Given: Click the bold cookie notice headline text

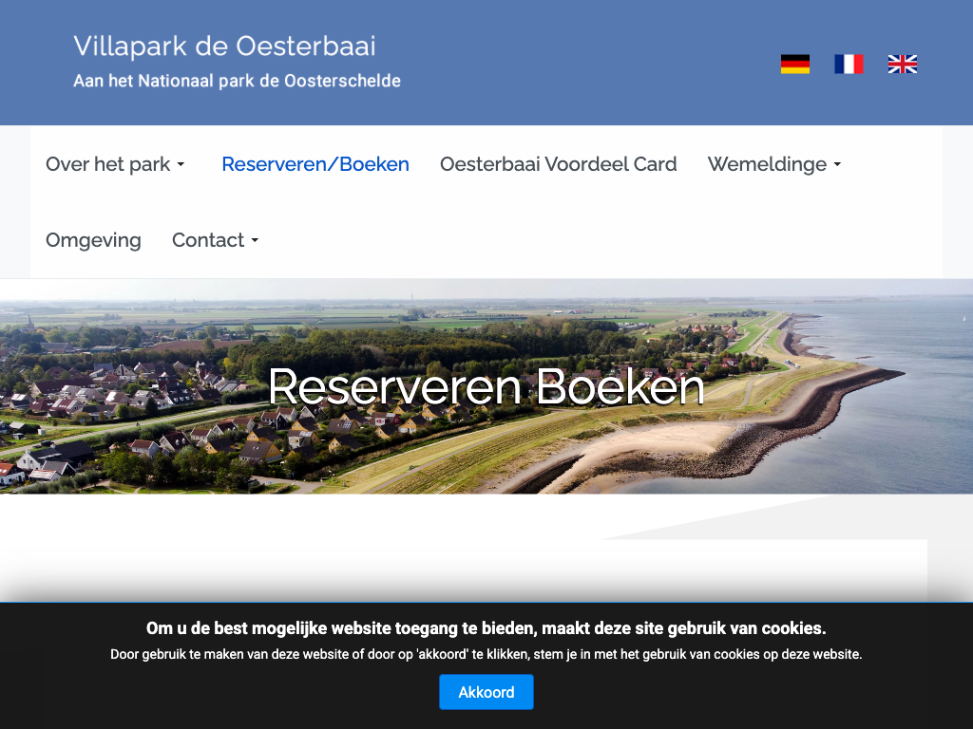Looking at the screenshot, I should [x=486, y=628].
